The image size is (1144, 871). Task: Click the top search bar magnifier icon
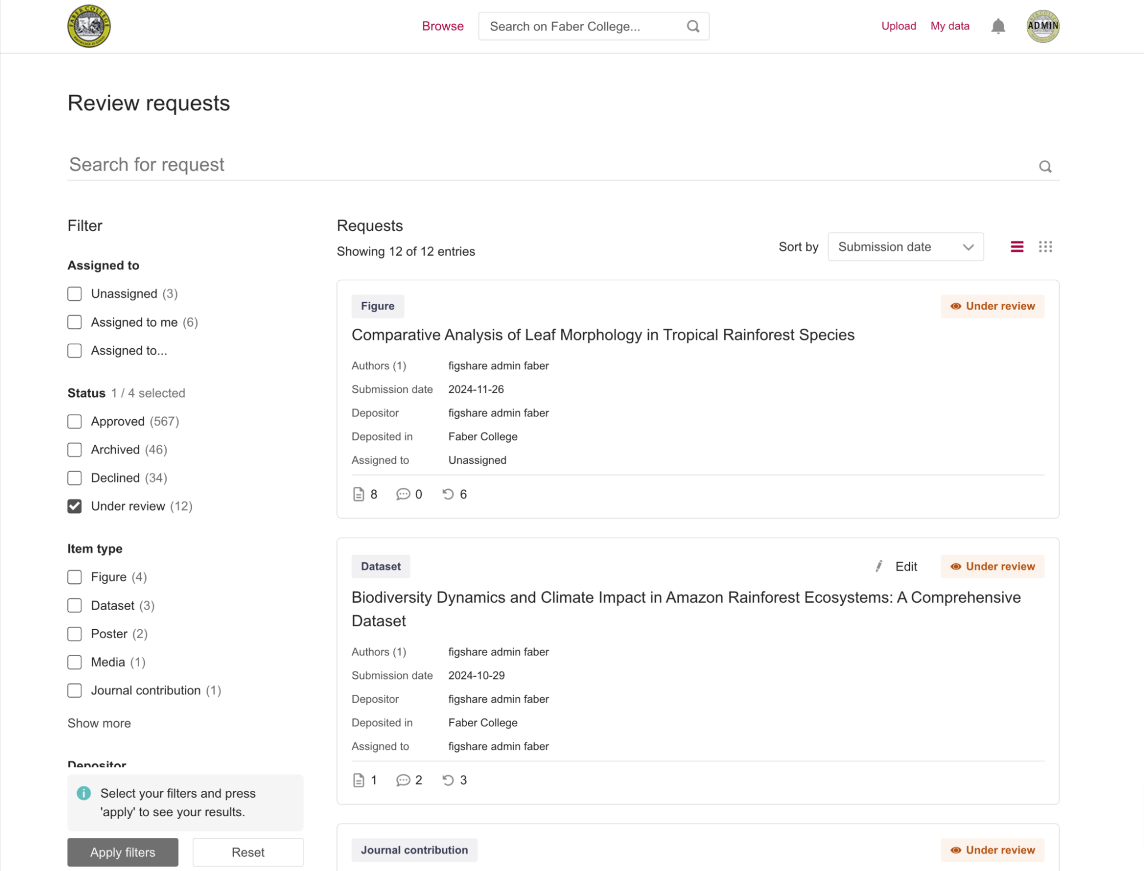692,26
